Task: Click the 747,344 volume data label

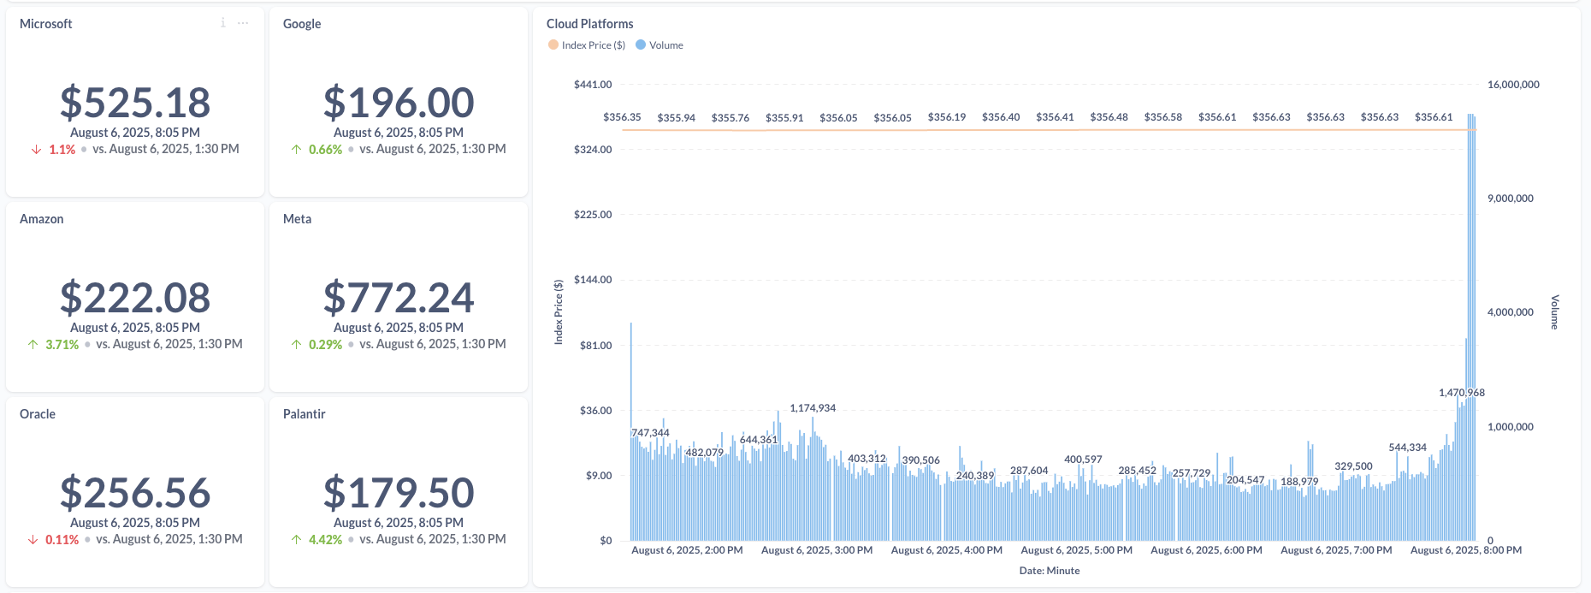Action: click(x=651, y=433)
